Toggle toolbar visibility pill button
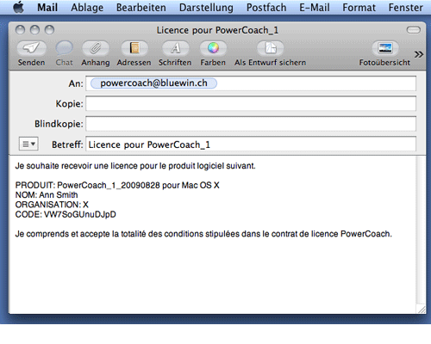Viewport: 431px width, 344px height. [414, 29]
